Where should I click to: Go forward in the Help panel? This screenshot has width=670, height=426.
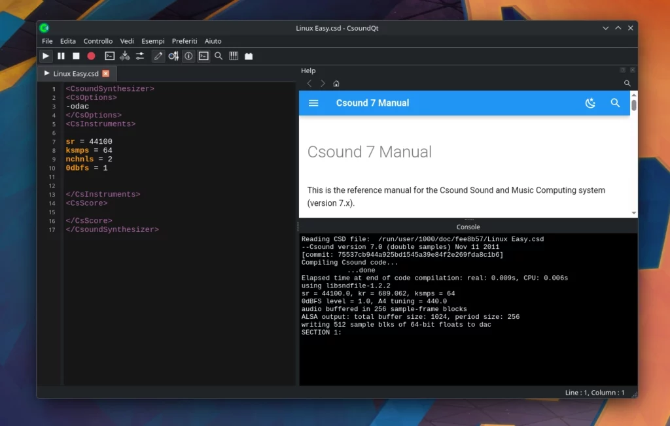click(x=323, y=83)
